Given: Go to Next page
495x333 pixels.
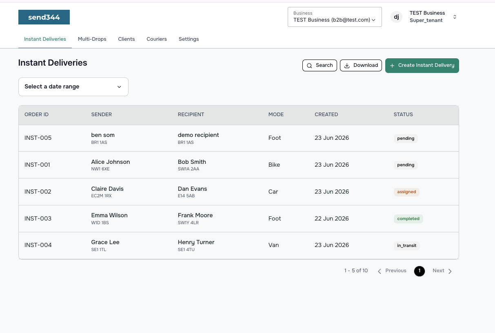Looking at the screenshot, I should (442, 271).
